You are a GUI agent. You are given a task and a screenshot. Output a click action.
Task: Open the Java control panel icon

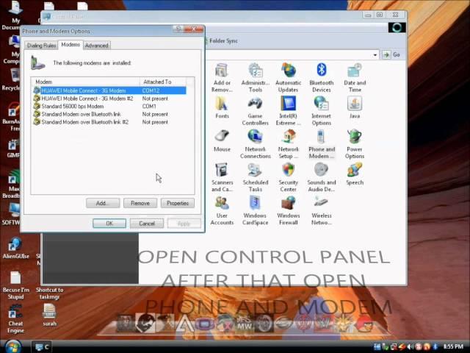point(355,107)
